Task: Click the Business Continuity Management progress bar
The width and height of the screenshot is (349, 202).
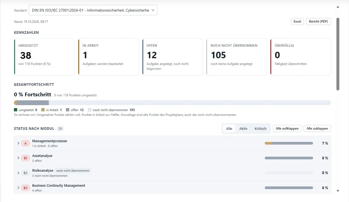Action: [289, 188]
